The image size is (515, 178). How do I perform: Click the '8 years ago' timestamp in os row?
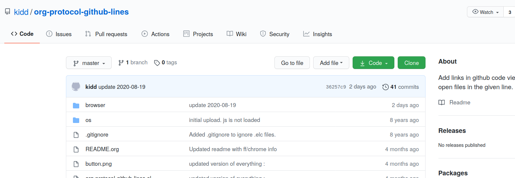click(404, 120)
